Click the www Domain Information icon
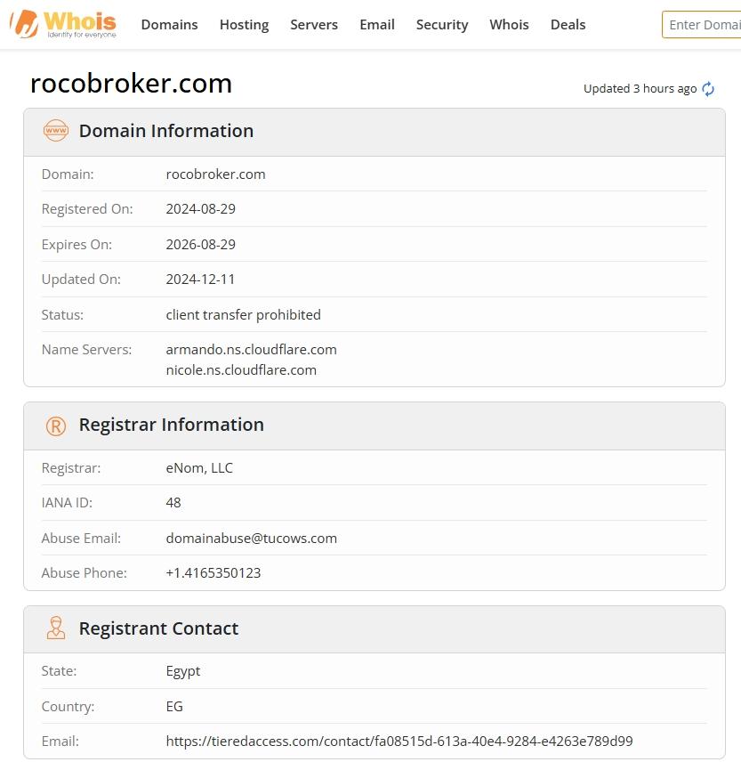This screenshot has height=770, width=741. pos(56,131)
